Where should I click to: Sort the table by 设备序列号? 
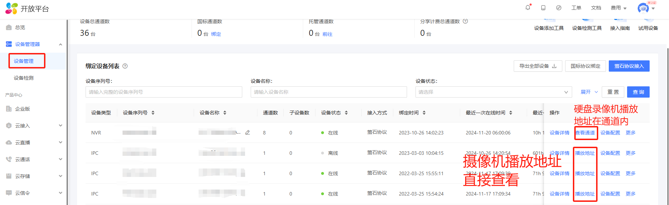tap(153, 113)
